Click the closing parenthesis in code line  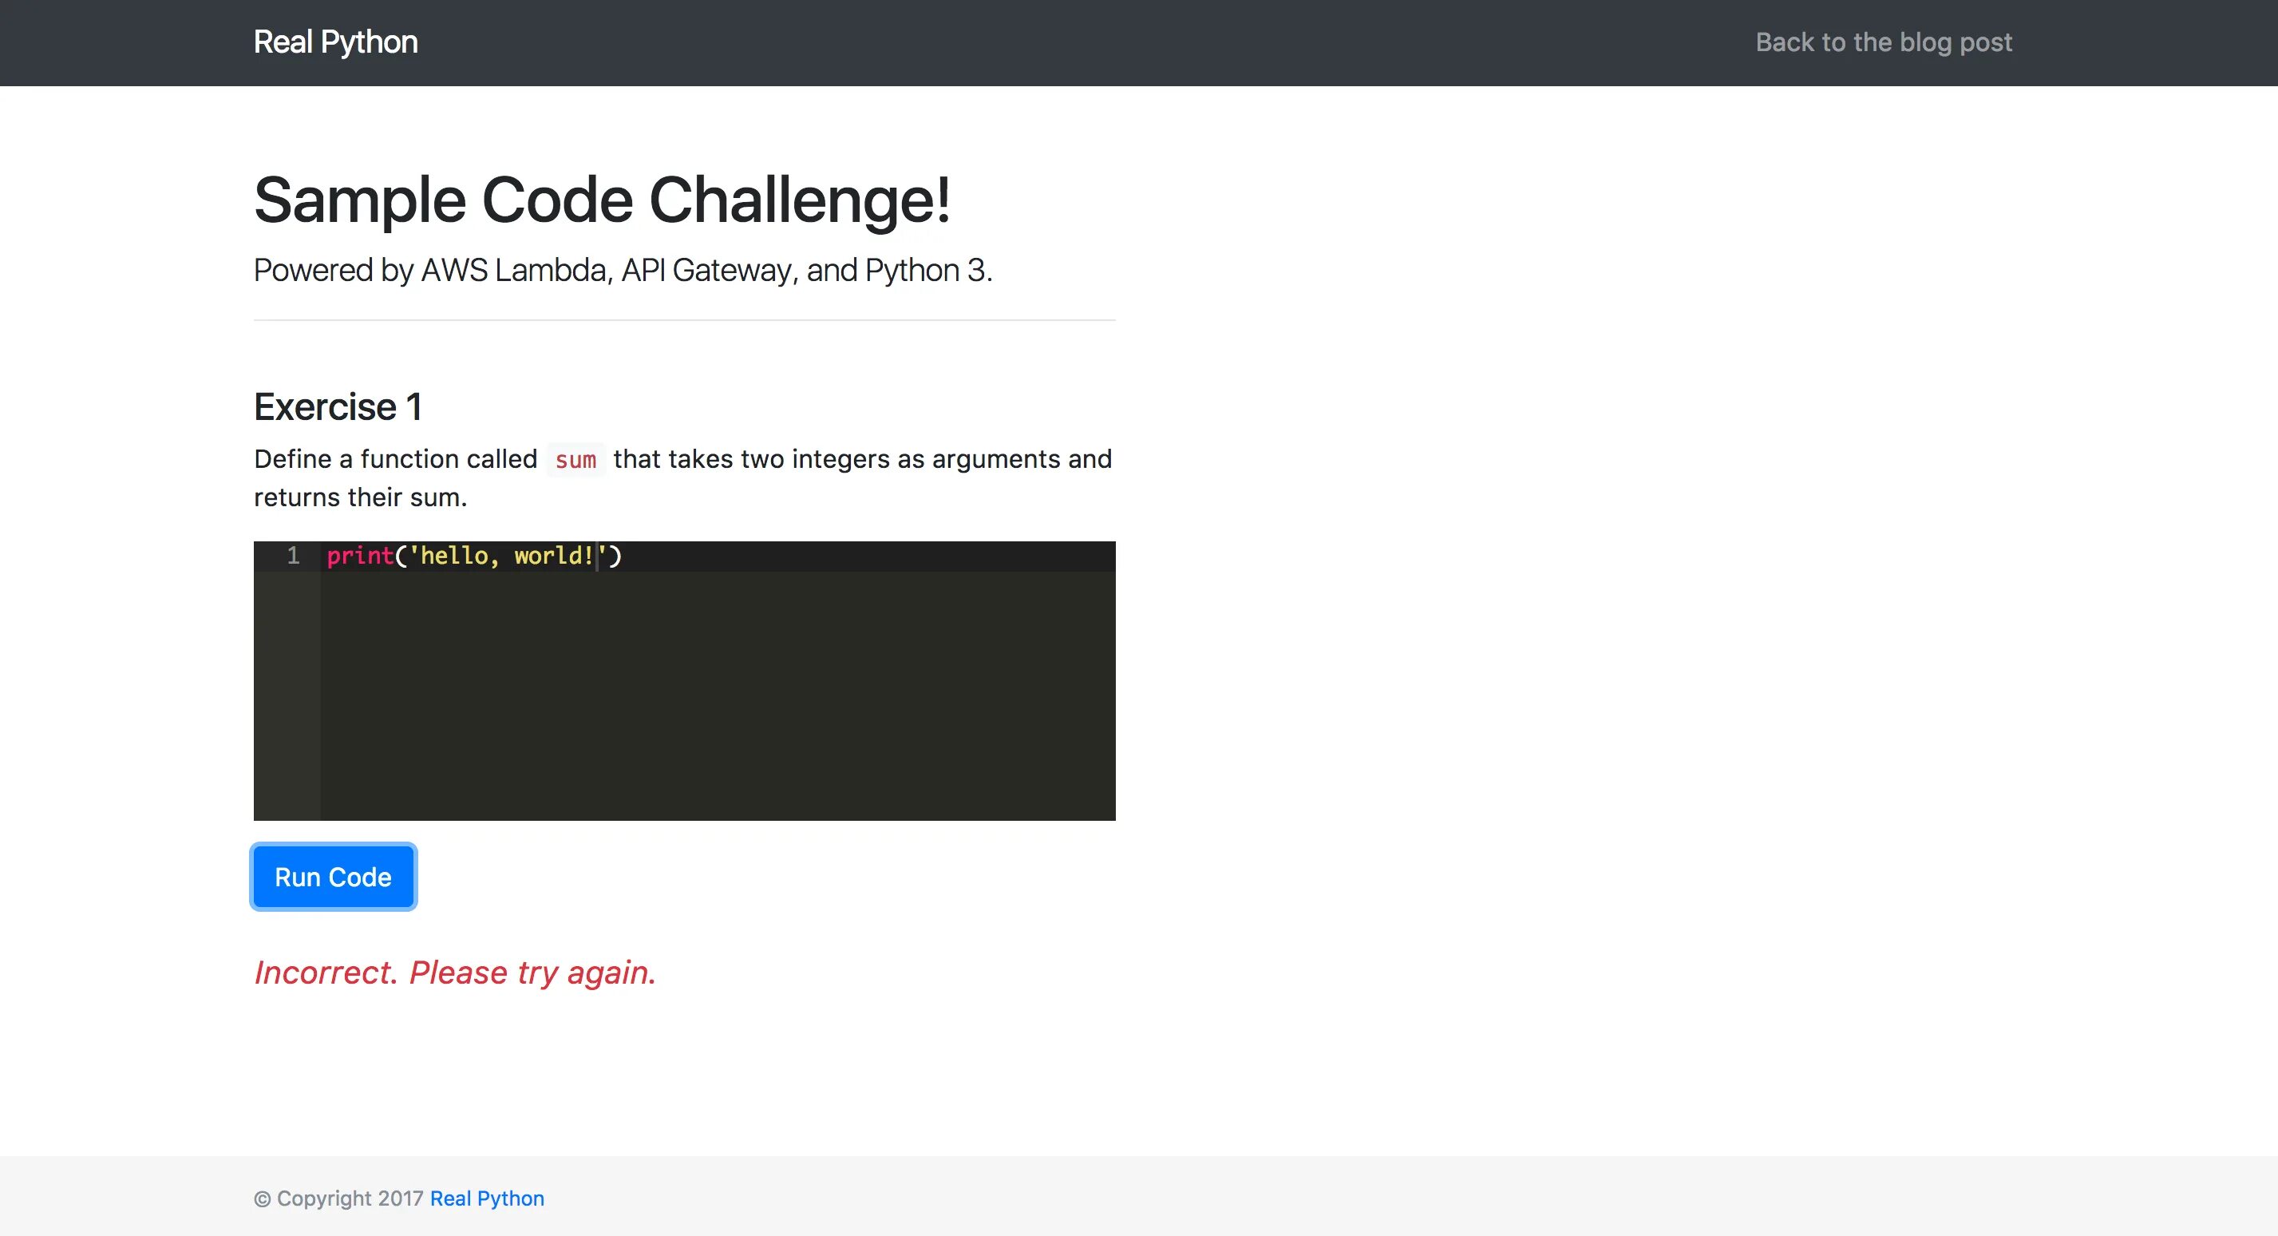pyautogui.click(x=615, y=556)
